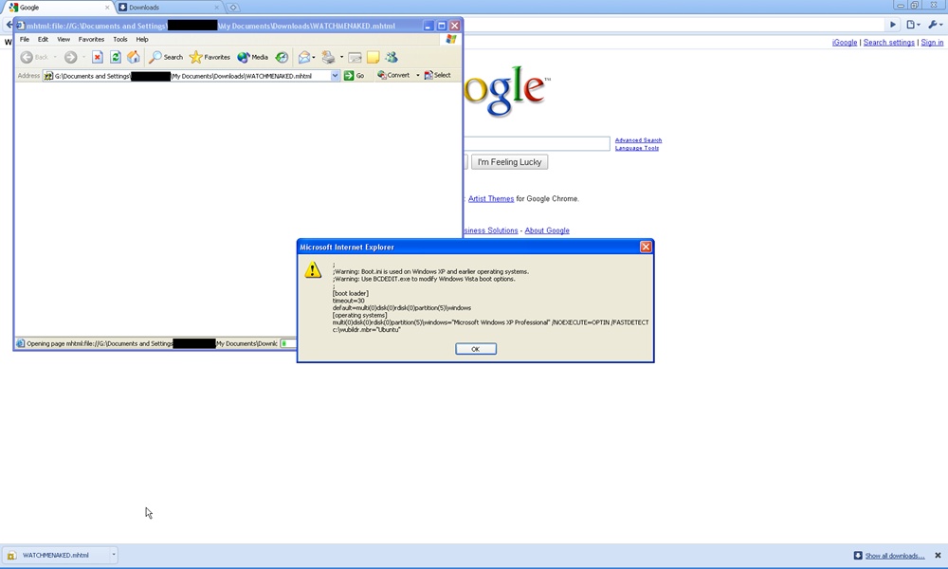Viewport: 948px width, 569px height.
Task: Open the WATCHMENAKED.mhtml download options arrow
Action: coord(113,555)
